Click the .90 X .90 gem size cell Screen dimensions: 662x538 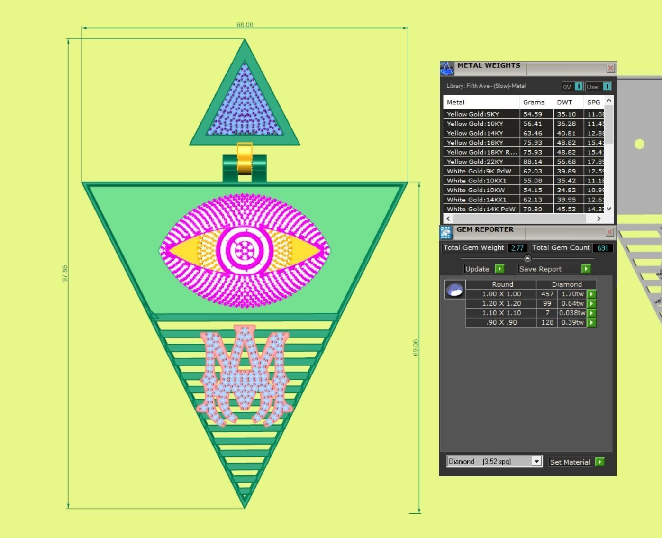[501, 322]
